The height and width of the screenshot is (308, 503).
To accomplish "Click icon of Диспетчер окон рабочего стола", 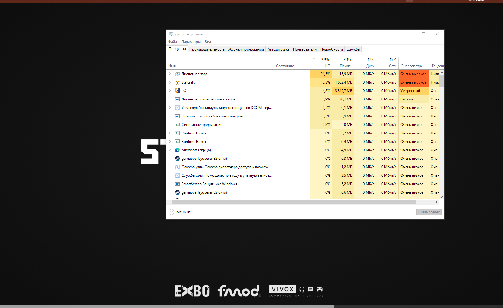I will coord(177,99).
